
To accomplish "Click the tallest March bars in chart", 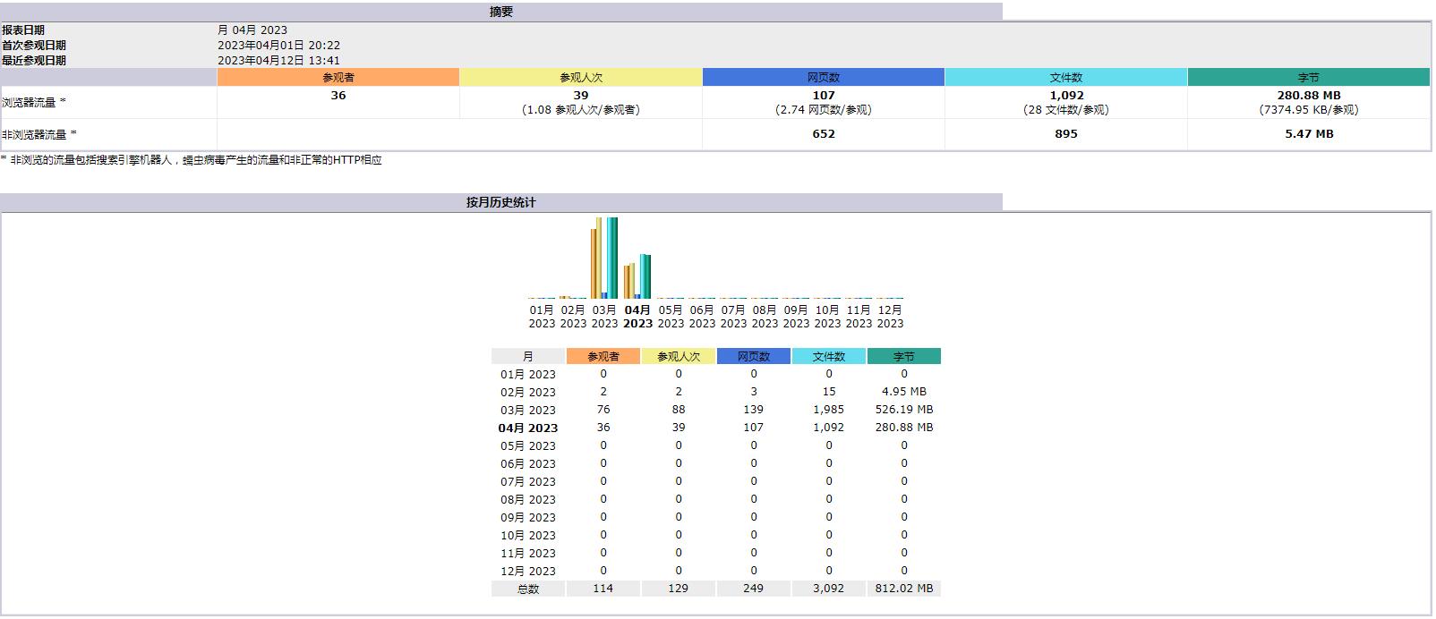I will point(604,259).
